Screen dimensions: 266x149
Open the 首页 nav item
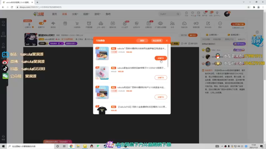(x=55, y=14)
